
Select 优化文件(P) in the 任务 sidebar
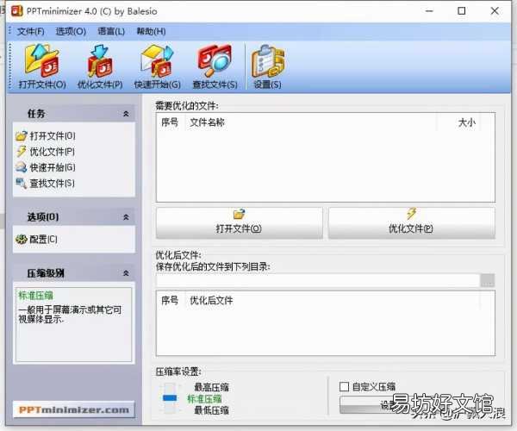[x=46, y=152]
